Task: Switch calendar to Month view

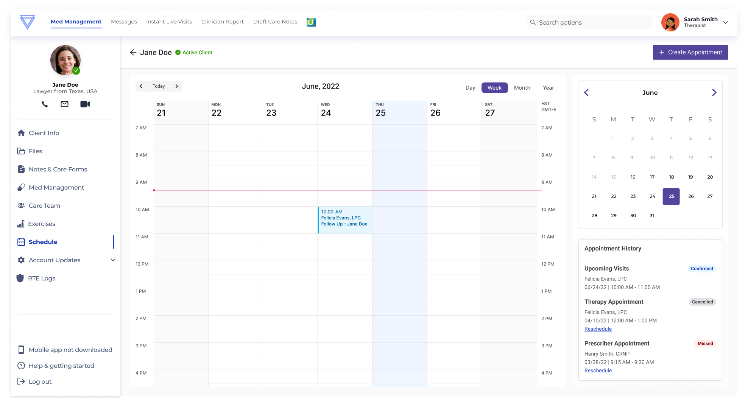Action: click(x=522, y=88)
